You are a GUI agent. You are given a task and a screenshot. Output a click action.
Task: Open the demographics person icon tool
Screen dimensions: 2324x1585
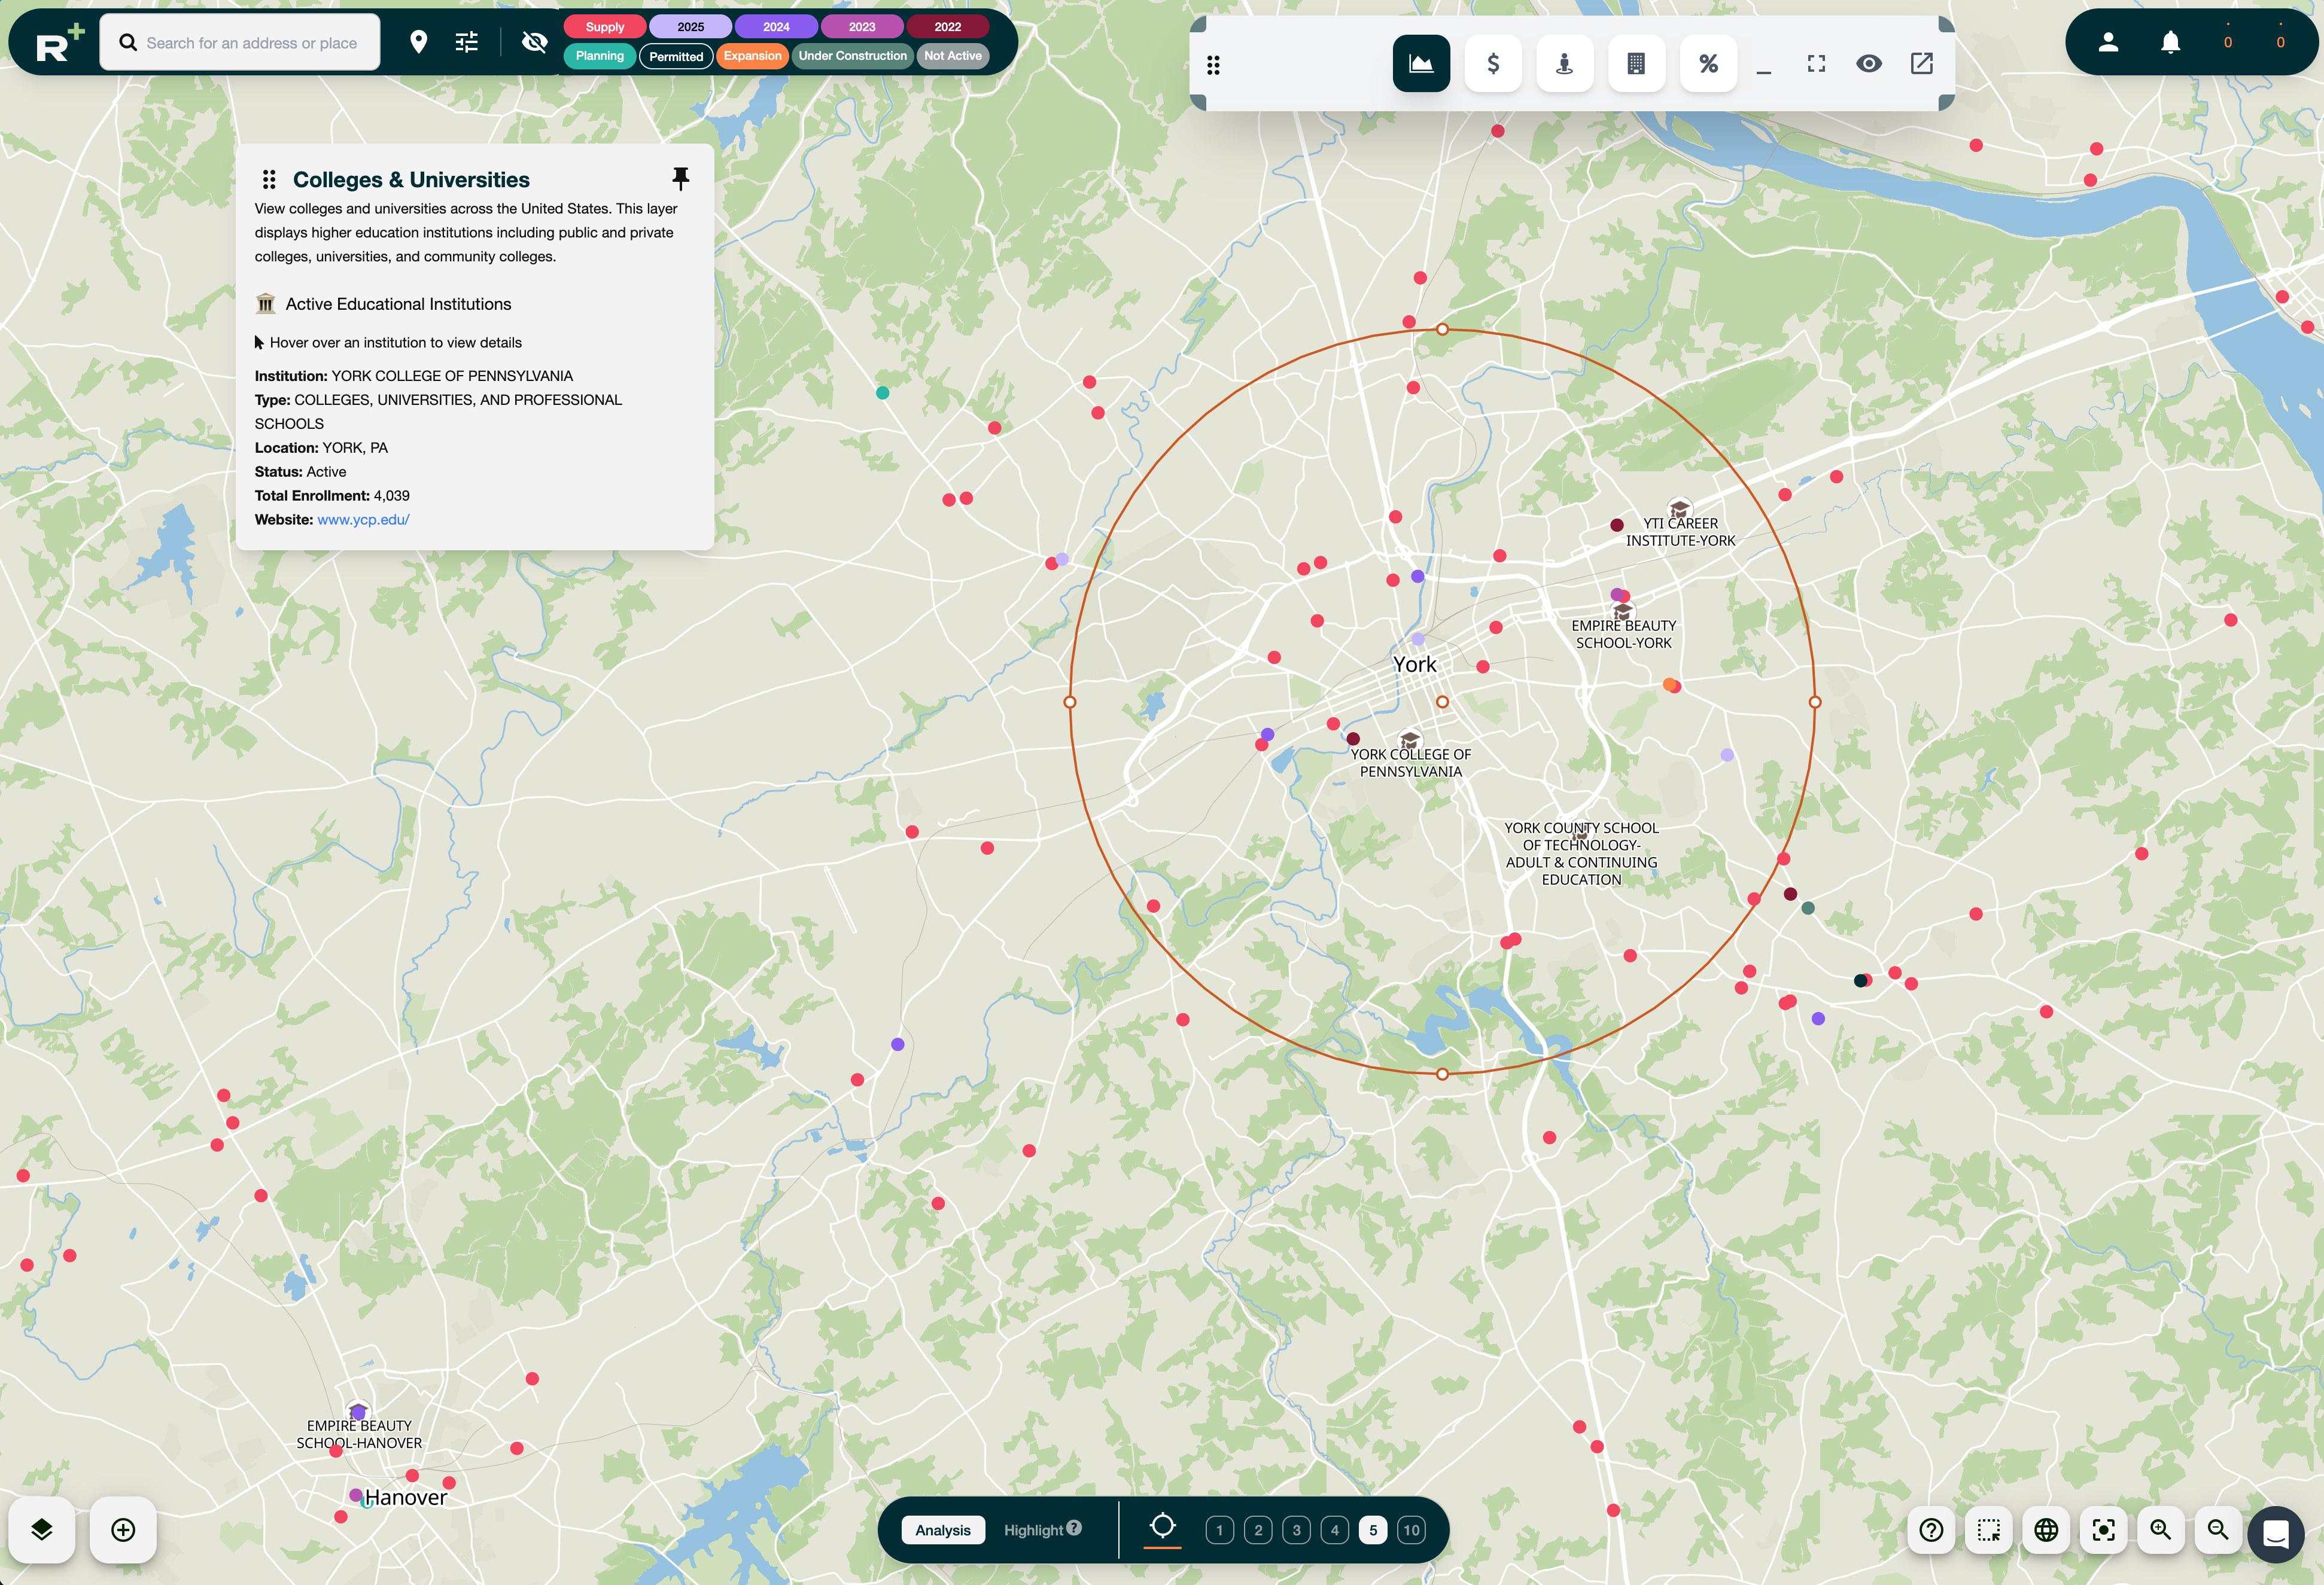coord(1564,63)
